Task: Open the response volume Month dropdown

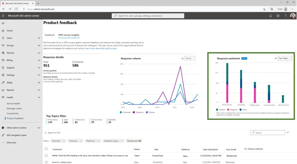Action: click(x=190, y=58)
